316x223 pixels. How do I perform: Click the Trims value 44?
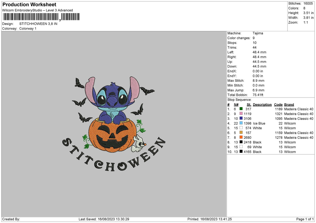click(x=254, y=47)
